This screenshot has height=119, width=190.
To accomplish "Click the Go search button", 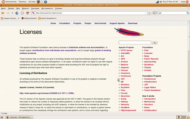I will (x=155, y=43).
